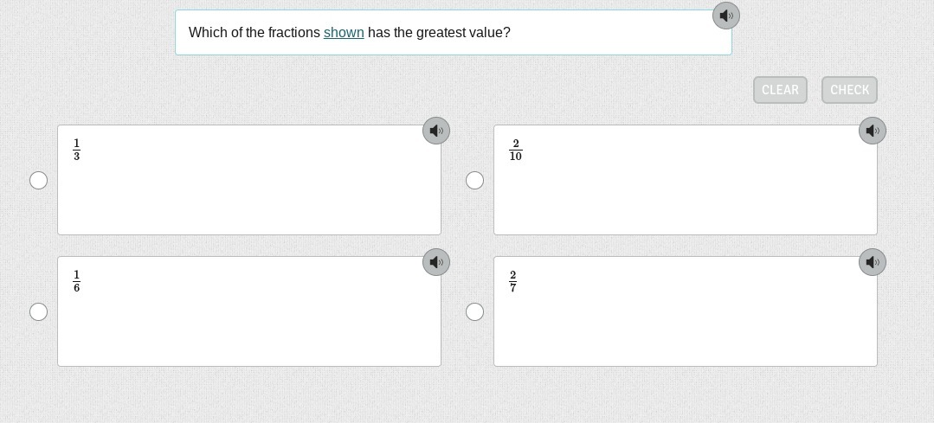Play audio for the 2/10 answer
Image resolution: width=934 pixels, height=423 pixels.
pos(872,131)
